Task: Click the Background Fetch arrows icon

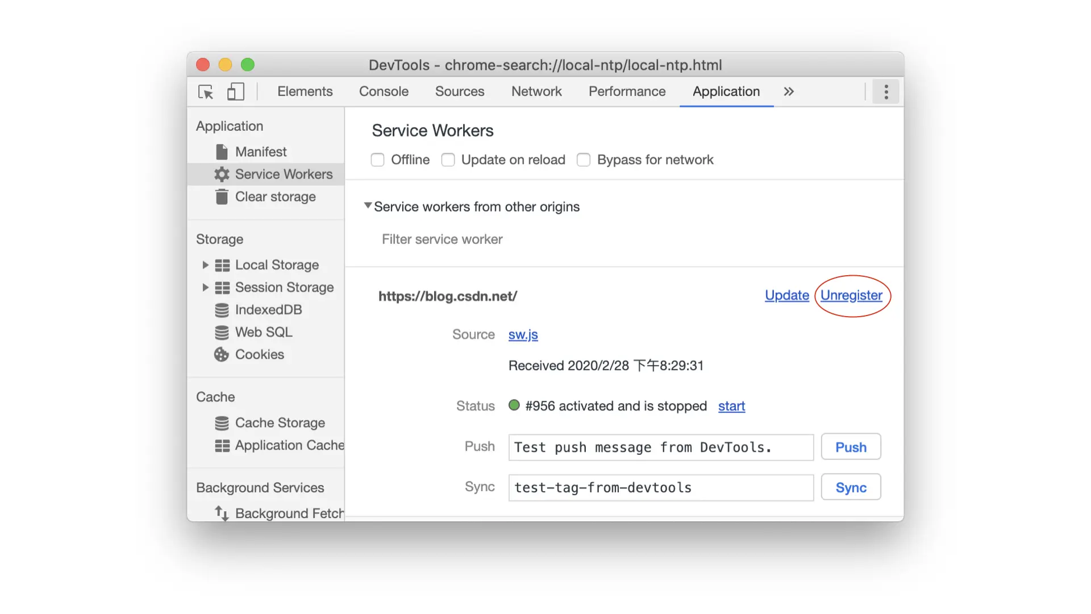Action: point(222,513)
